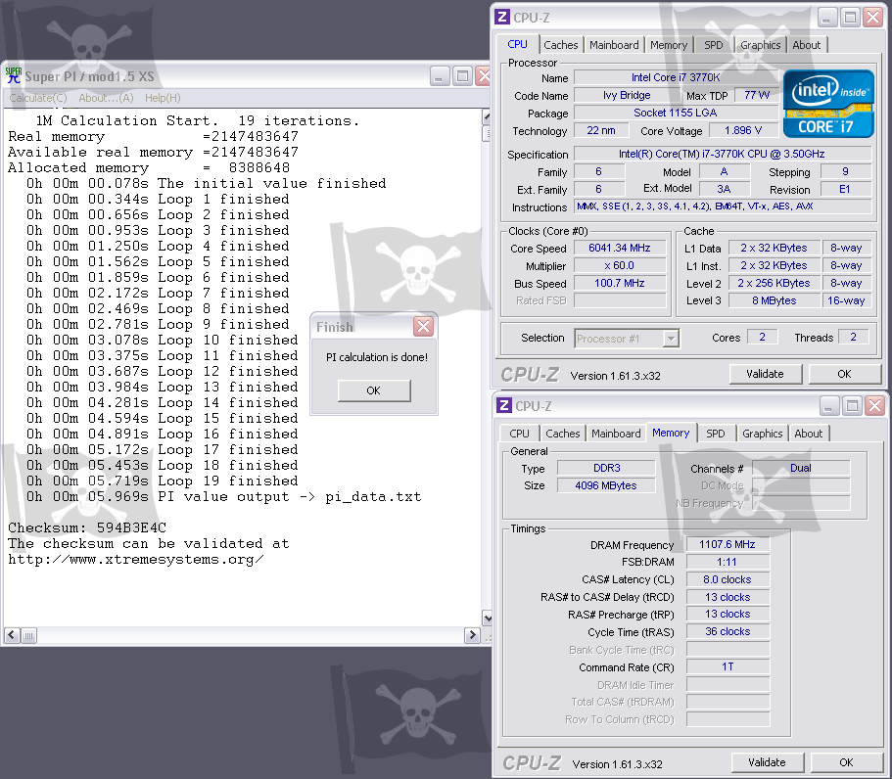Click the memory Type value DDR3
Image resolution: width=892 pixels, height=779 pixels.
(x=606, y=468)
